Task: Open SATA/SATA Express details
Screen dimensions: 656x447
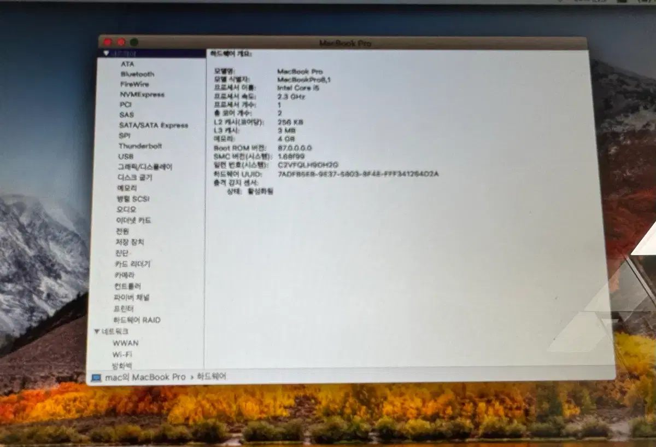Action: 154,125
